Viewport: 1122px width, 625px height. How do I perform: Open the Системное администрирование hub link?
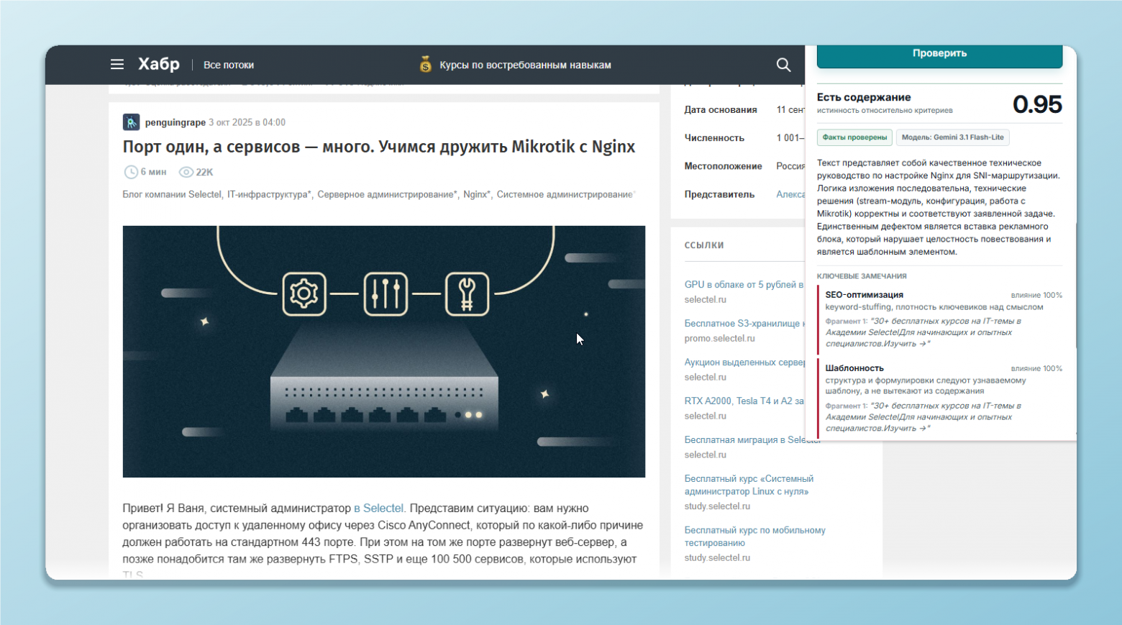(565, 194)
